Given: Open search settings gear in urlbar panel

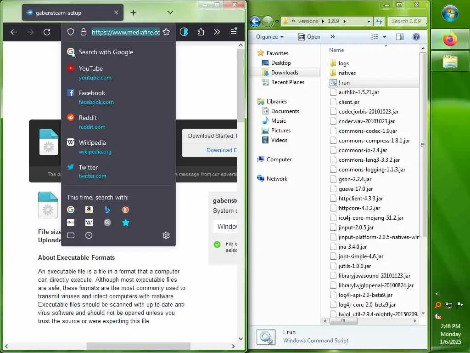Looking at the screenshot, I should pos(166,235).
